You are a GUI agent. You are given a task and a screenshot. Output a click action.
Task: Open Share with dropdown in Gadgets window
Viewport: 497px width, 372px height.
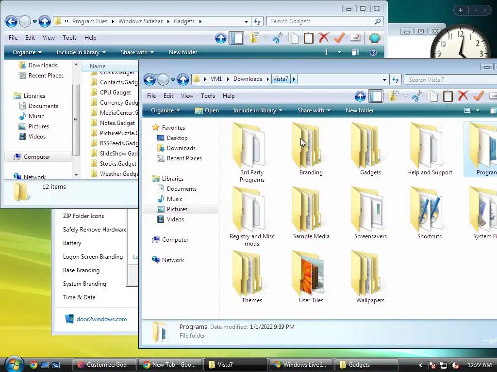pos(137,52)
